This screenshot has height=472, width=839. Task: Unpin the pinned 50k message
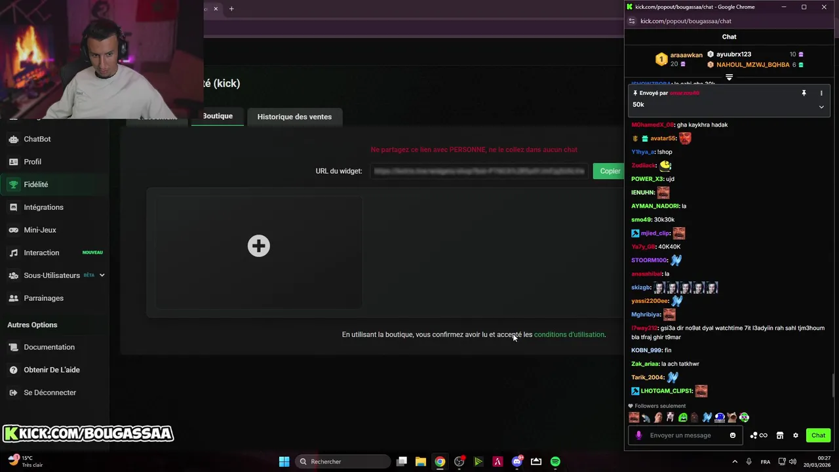pyautogui.click(x=804, y=93)
